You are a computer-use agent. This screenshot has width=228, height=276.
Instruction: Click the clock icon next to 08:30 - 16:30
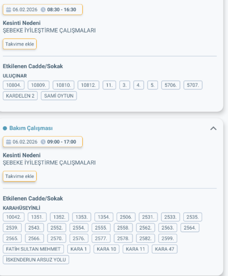coord(43,9)
